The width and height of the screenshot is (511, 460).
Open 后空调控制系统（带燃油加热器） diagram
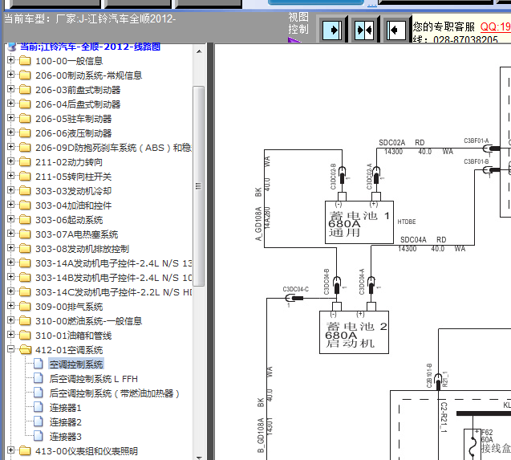pos(115,393)
